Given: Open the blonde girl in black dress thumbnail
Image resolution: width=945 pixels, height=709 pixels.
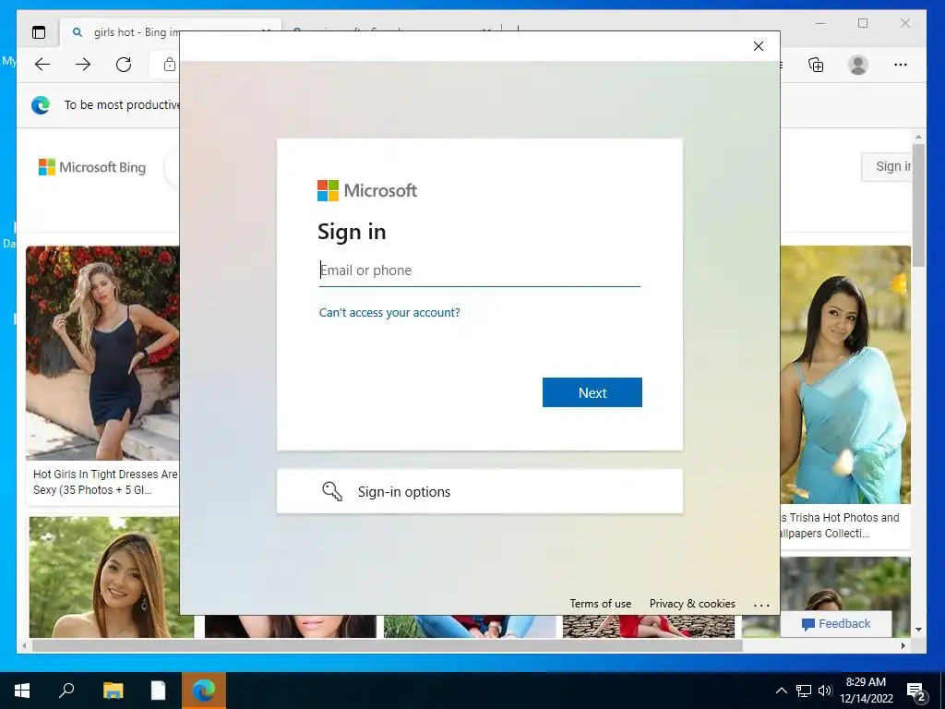Looking at the screenshot, I should 102,353.
